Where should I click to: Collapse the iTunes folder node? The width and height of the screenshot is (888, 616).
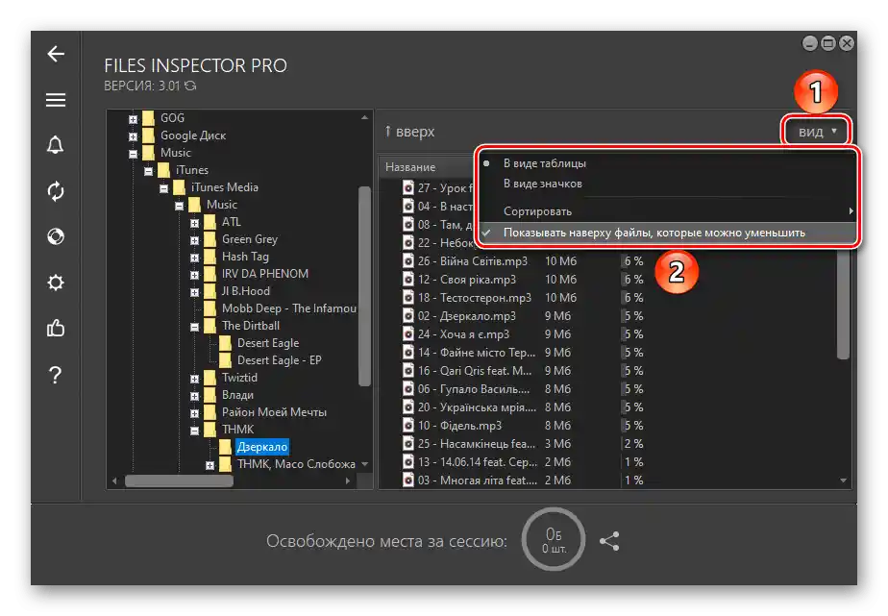click(148, 171)
